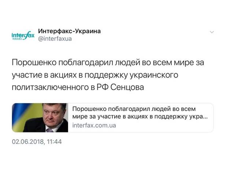Open the link card preview photo
This screenshot has height=170, width=227.
click(x=40, y=117)
